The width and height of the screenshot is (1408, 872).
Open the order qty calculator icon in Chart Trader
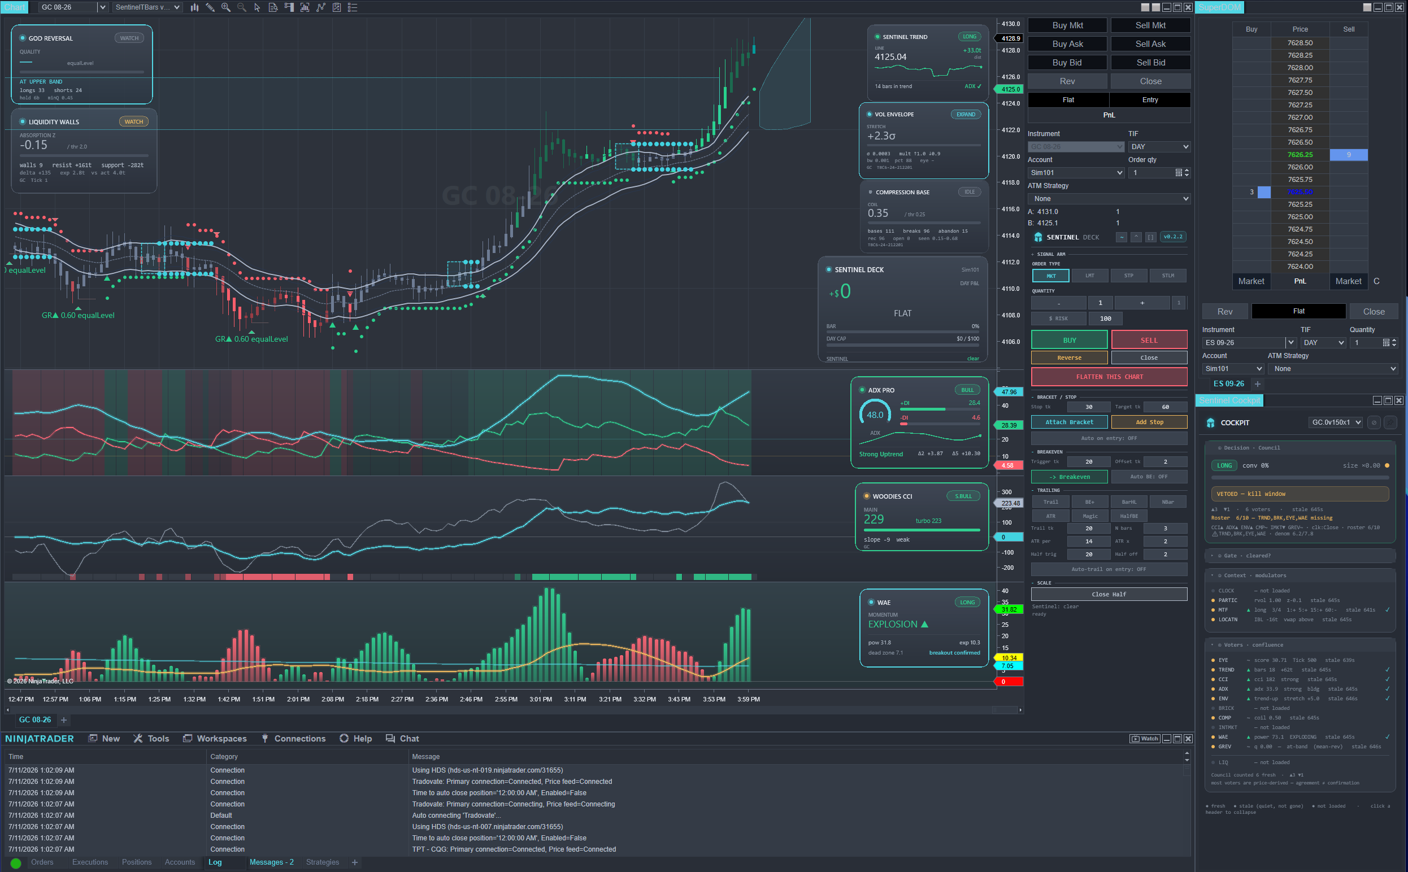click(x=1179, y=172)
